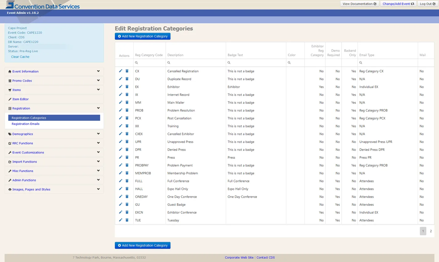Delete the EXCN Exhibitor Conference category
Screen dimensions: 439x262
coord(127,212)
